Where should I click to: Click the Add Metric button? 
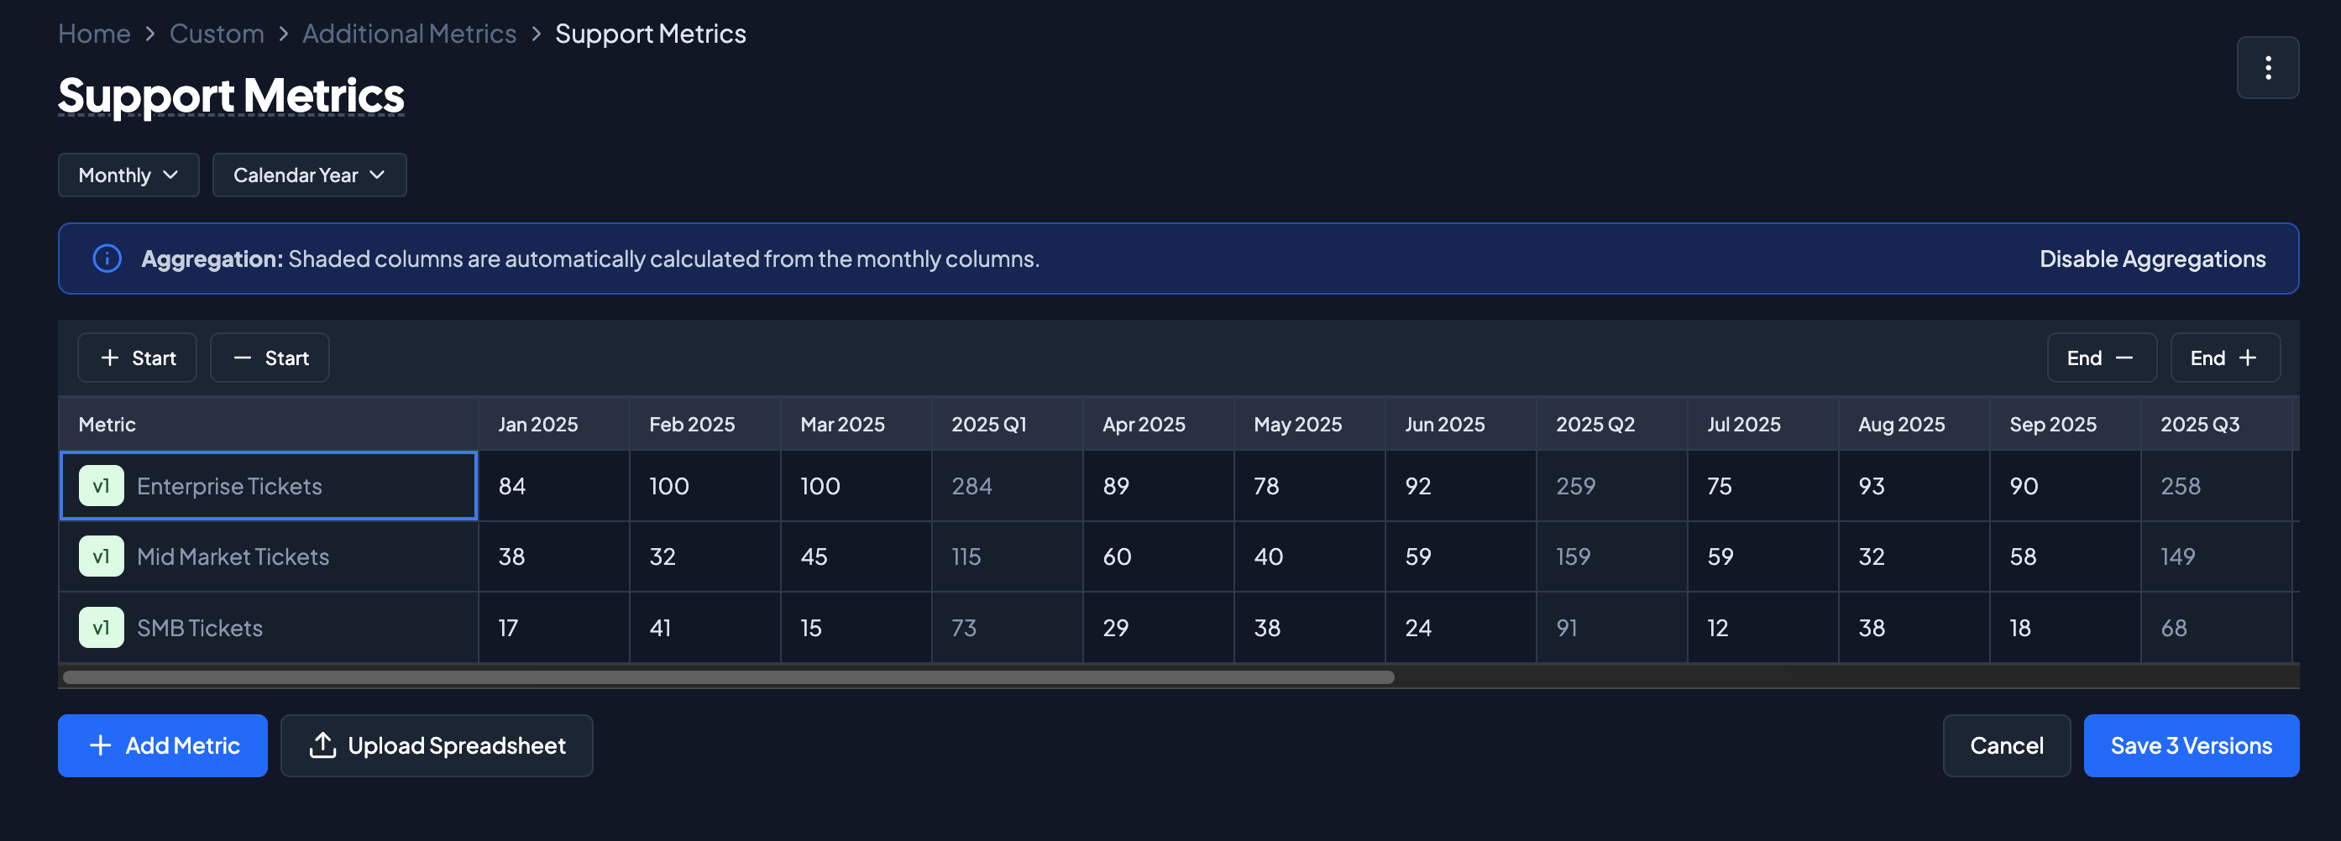[163, 745]
